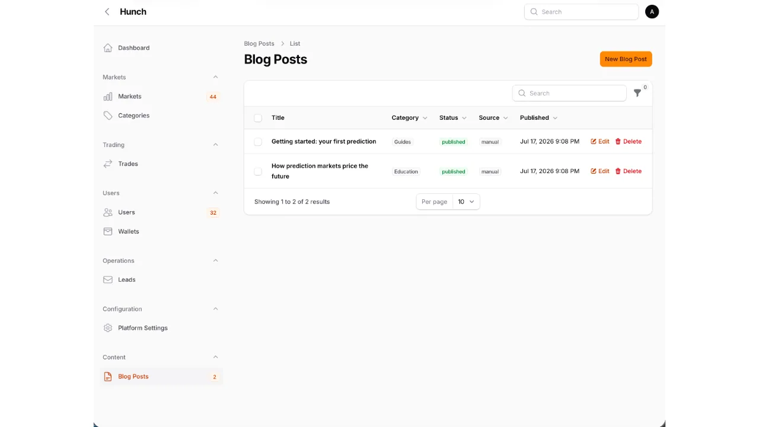This screenshot has height=427, width=759.
Task: Click the Categories tag icon
Action: pyautogui.click(x=108, y=116)
